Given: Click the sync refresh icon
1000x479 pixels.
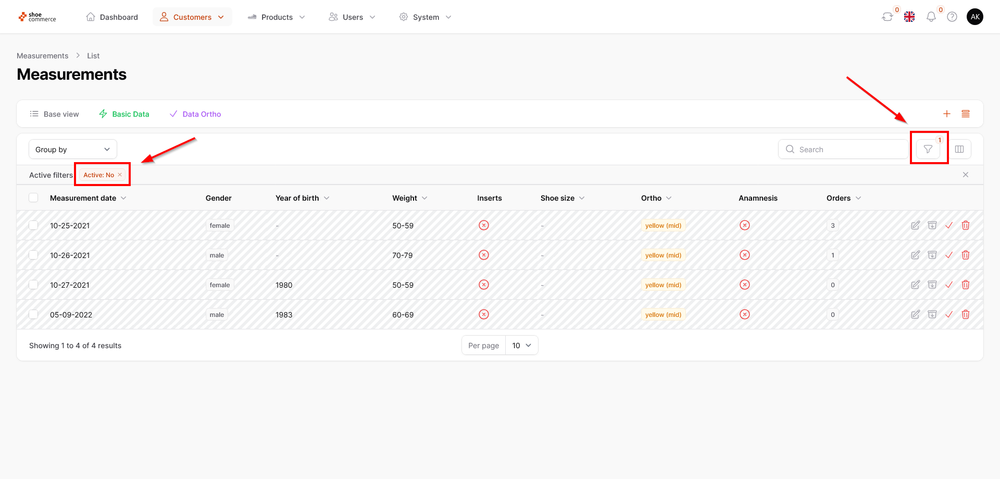Looking at the screenshot, I should (887, 17).
